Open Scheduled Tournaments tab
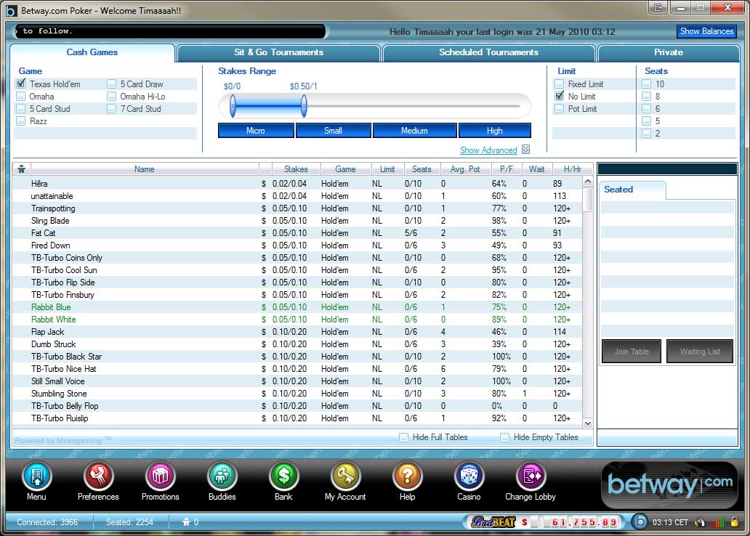Viewport: 750px width, 536px height. (x=489, y=52)
